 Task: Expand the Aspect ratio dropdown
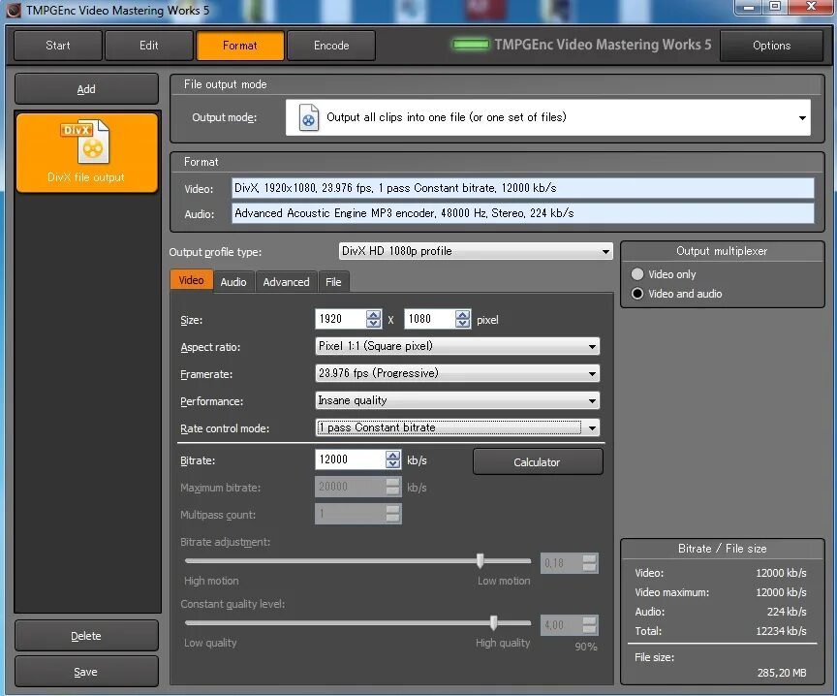[x=457, y=346]
